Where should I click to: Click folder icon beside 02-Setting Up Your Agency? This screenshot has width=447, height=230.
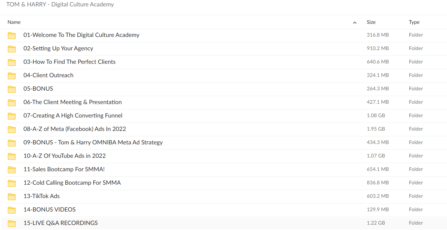pos(12,49)
